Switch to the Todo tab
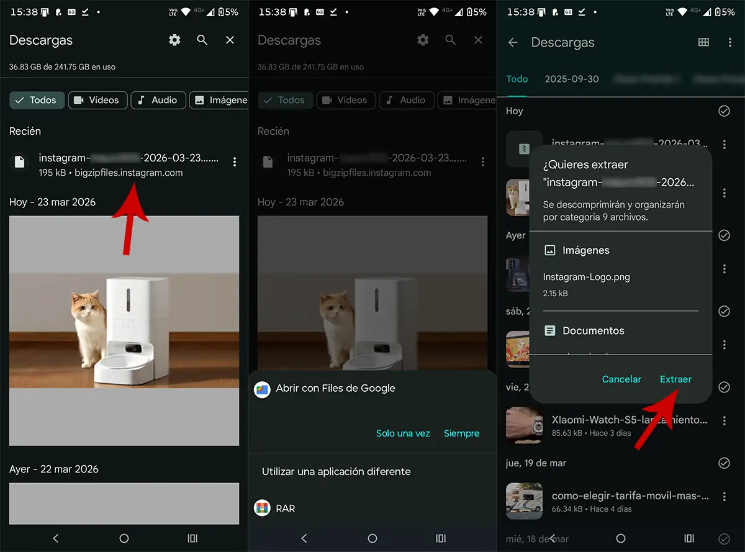 (517, 79)
